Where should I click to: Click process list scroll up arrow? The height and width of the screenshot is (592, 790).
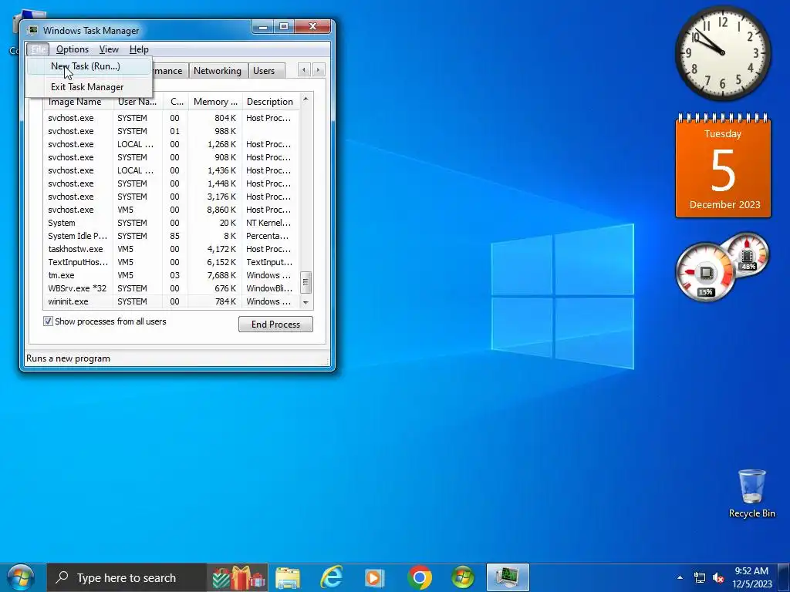[306, 99]
